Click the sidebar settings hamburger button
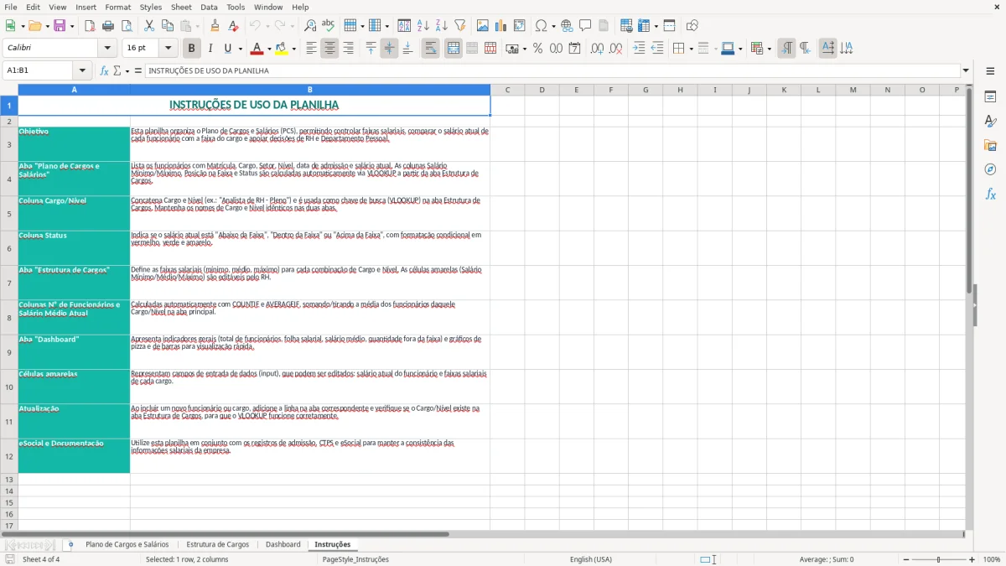The width and height of the screenshot is (1006, 566). (990, 72)
